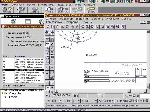This screenshot has width=150, height=112.
Task: Toggle the Авто auto-create mode button
Action: pyautogui.click(x=47, y=88)
